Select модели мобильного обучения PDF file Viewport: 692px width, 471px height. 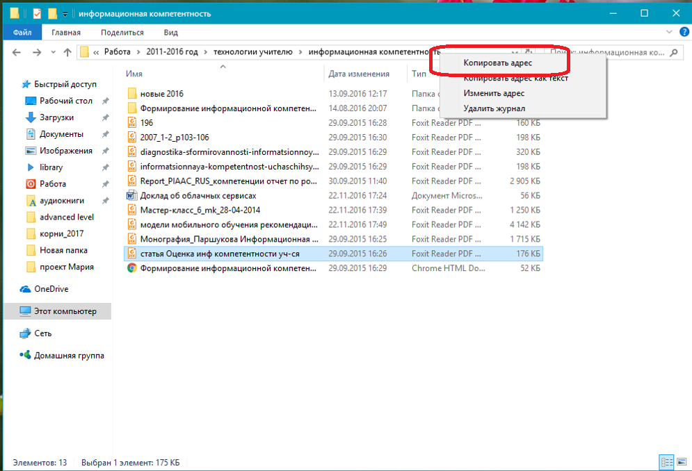229,224
